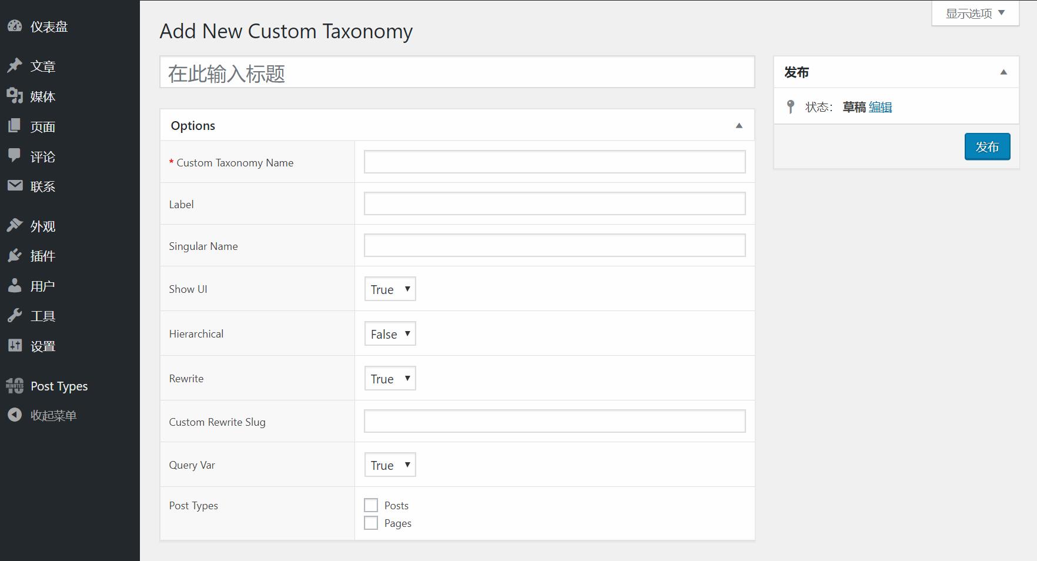1037x561 pixels.
Task: Click the Custom Taxonomy Name input field
Action: 554,162
